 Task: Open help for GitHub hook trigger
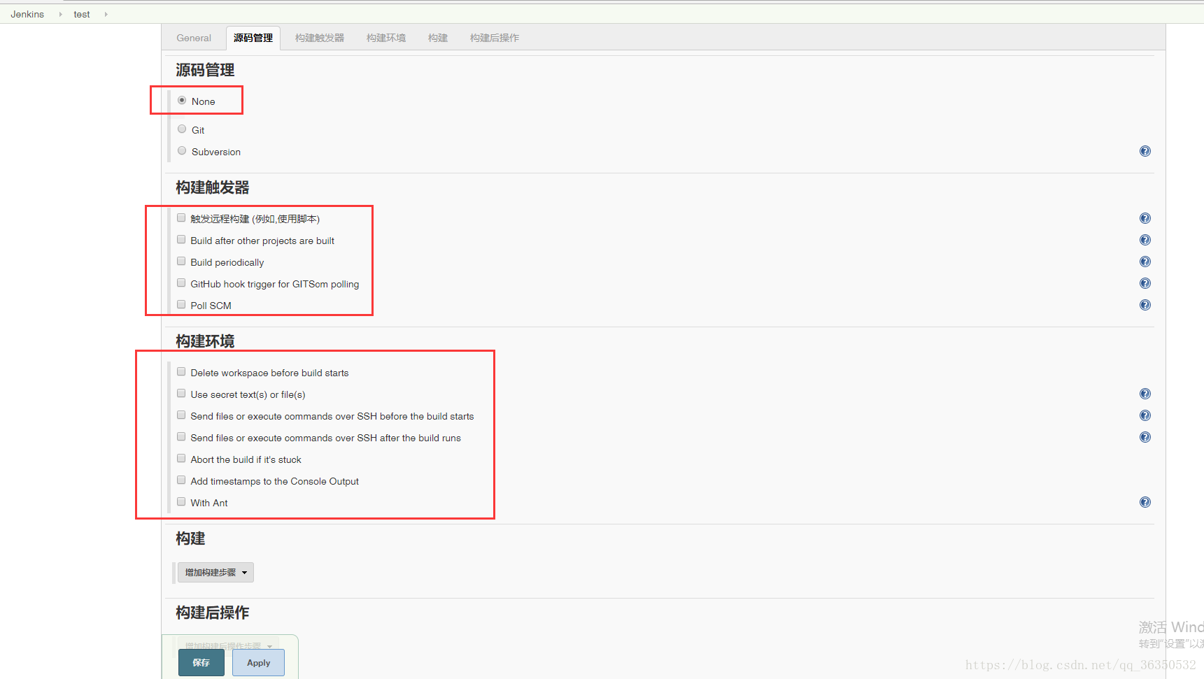tap(1145, 283)
